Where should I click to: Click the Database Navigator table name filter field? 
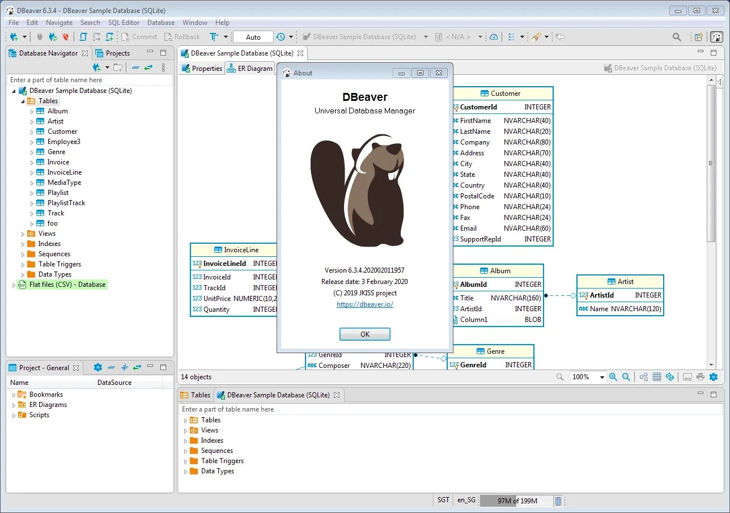[x=90, y=80]
